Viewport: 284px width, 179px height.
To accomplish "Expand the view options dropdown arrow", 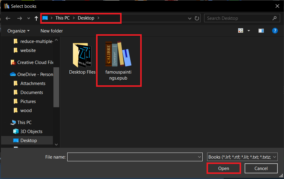I will tap(249, 30).
